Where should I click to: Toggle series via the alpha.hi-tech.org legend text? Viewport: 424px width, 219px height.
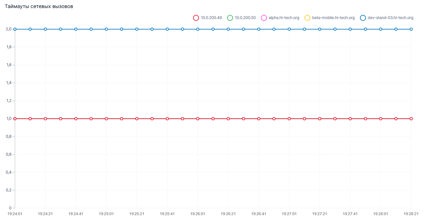284,18
